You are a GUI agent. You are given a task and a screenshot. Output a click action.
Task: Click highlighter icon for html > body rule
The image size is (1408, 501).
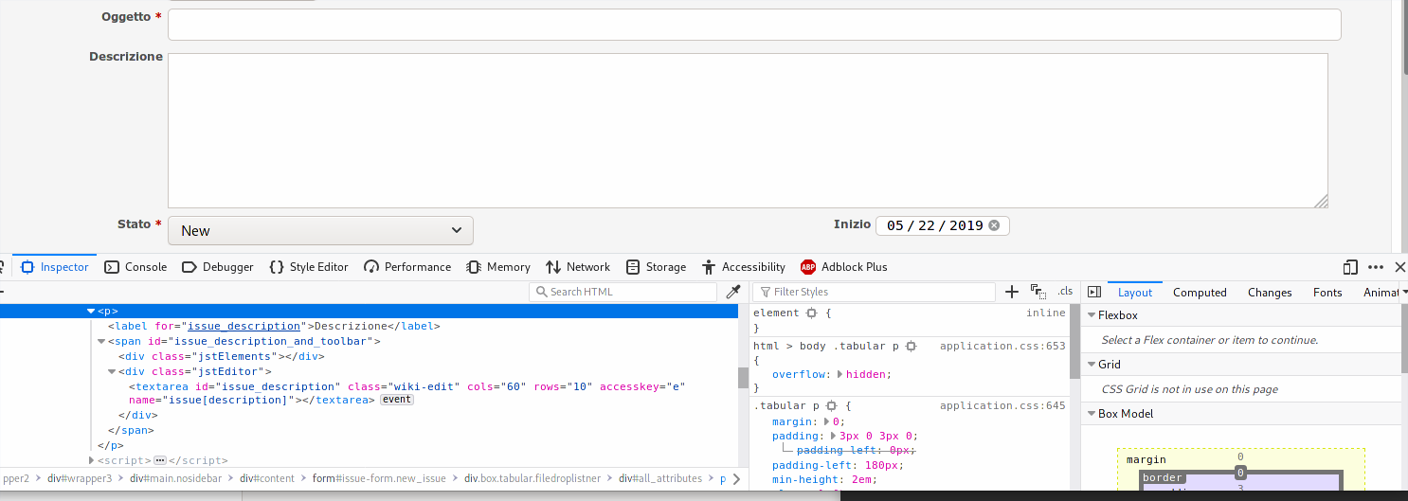[x=911, y=347]
